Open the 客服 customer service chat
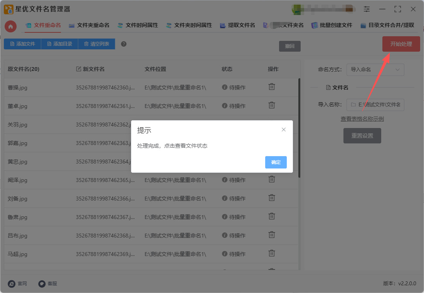The height and width of the screenshot is (293, 424). (x=42, y=283)
